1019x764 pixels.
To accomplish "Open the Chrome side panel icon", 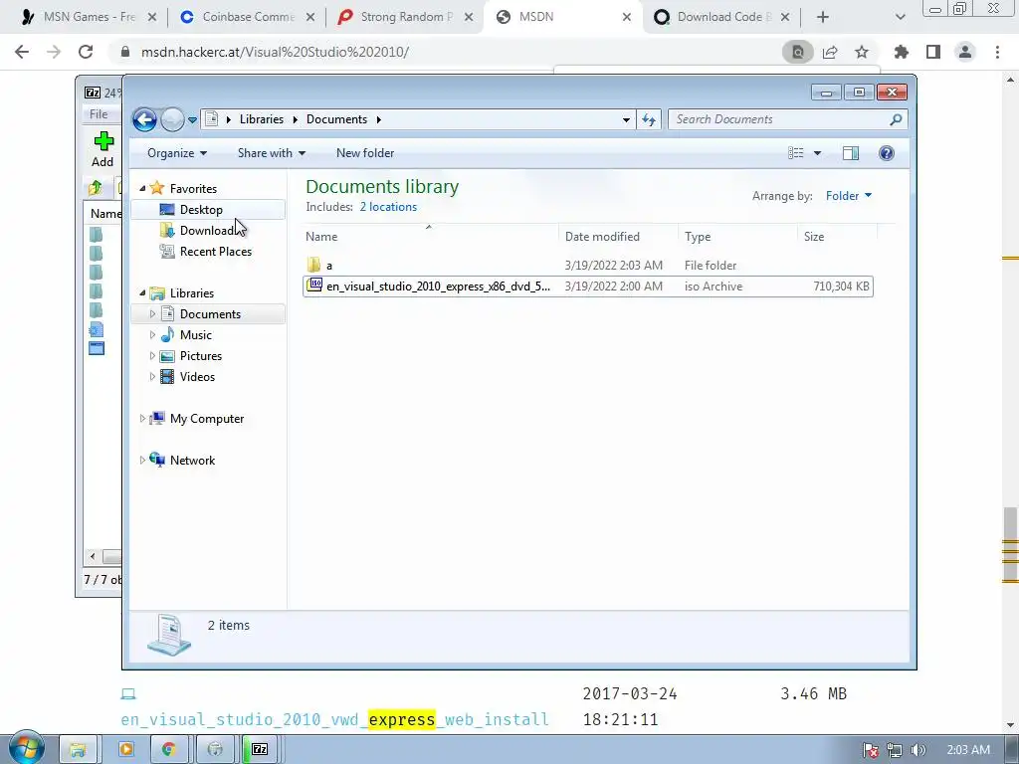I will coord(933,52).
